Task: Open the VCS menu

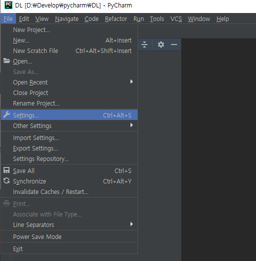Action: [x=176, y=19]
